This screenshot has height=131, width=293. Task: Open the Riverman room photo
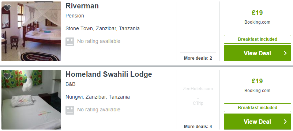(x=31, y=31)
